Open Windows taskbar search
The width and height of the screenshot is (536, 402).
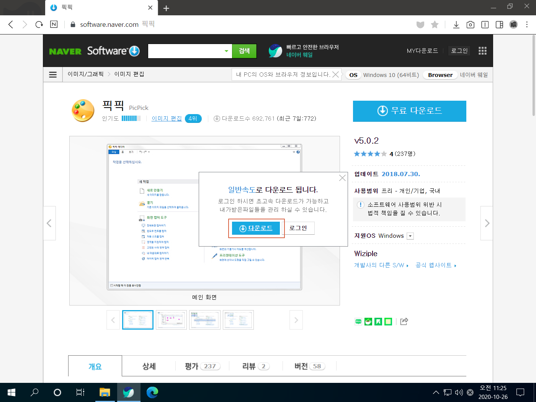pos(34,392)
